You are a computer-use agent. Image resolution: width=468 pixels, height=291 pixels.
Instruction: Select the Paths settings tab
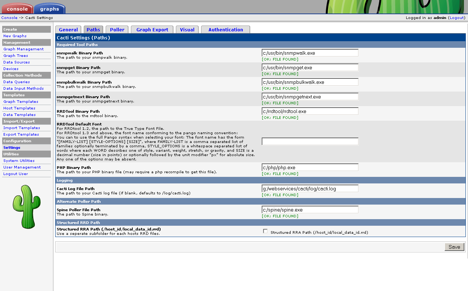(93, 30)
